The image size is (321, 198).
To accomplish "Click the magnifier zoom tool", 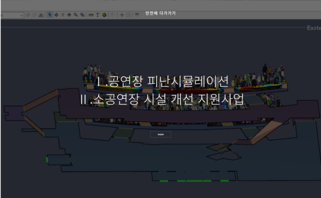I will (x=75, y=15).
